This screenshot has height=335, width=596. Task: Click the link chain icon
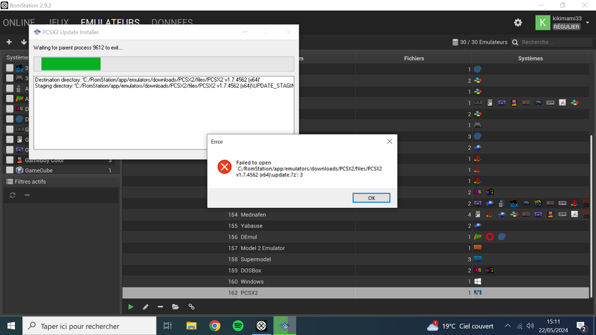point(191,307)
